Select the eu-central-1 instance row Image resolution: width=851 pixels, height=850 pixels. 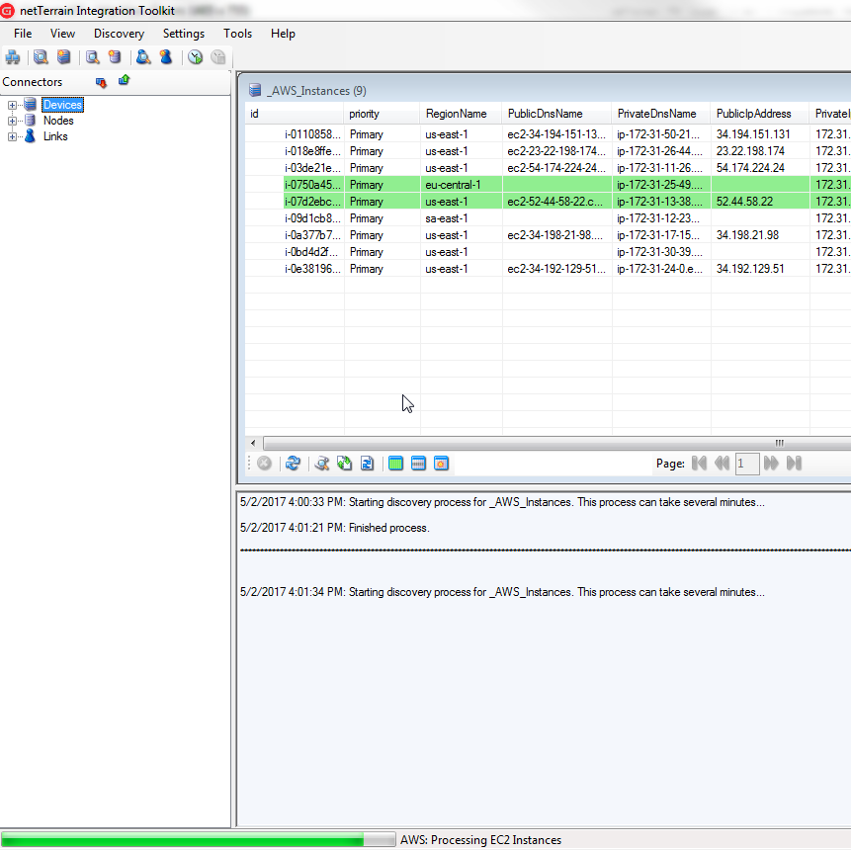tap(453, 185)
